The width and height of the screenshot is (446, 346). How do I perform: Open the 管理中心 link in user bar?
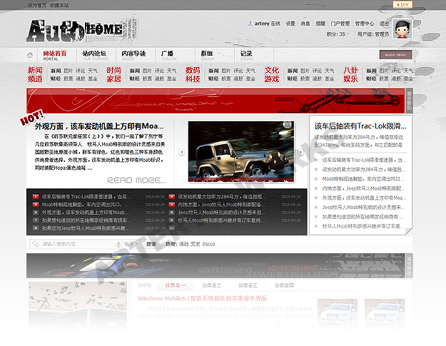[364, 24]
